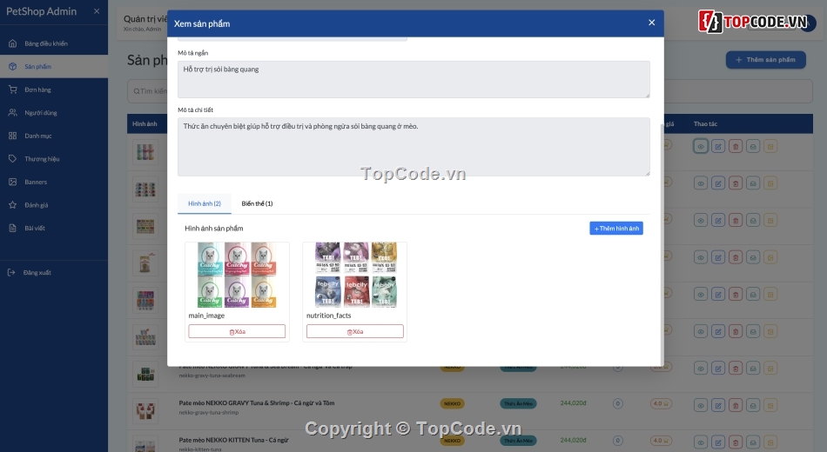Open Người dùng users icon in sidebar

tap(13, 113)
